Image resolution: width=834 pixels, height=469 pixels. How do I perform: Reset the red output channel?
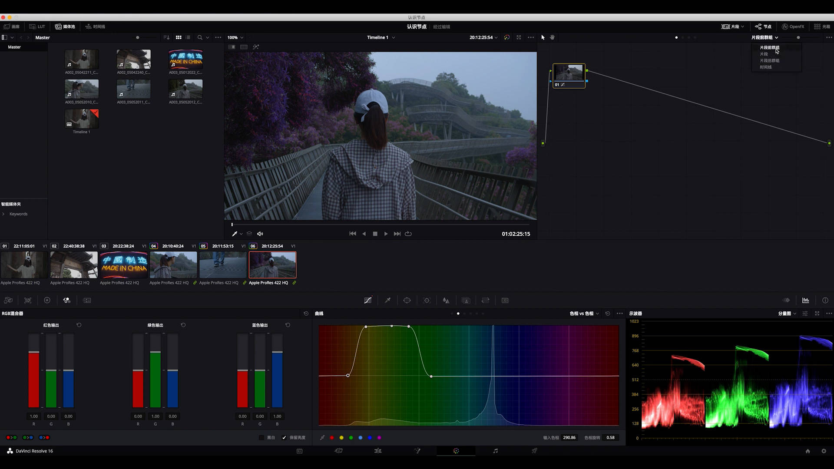pyautogui.click(x=79, y=325)
